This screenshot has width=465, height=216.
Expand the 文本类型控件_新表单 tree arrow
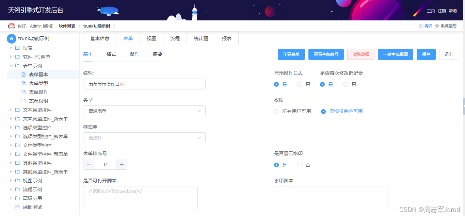point(11,119)
